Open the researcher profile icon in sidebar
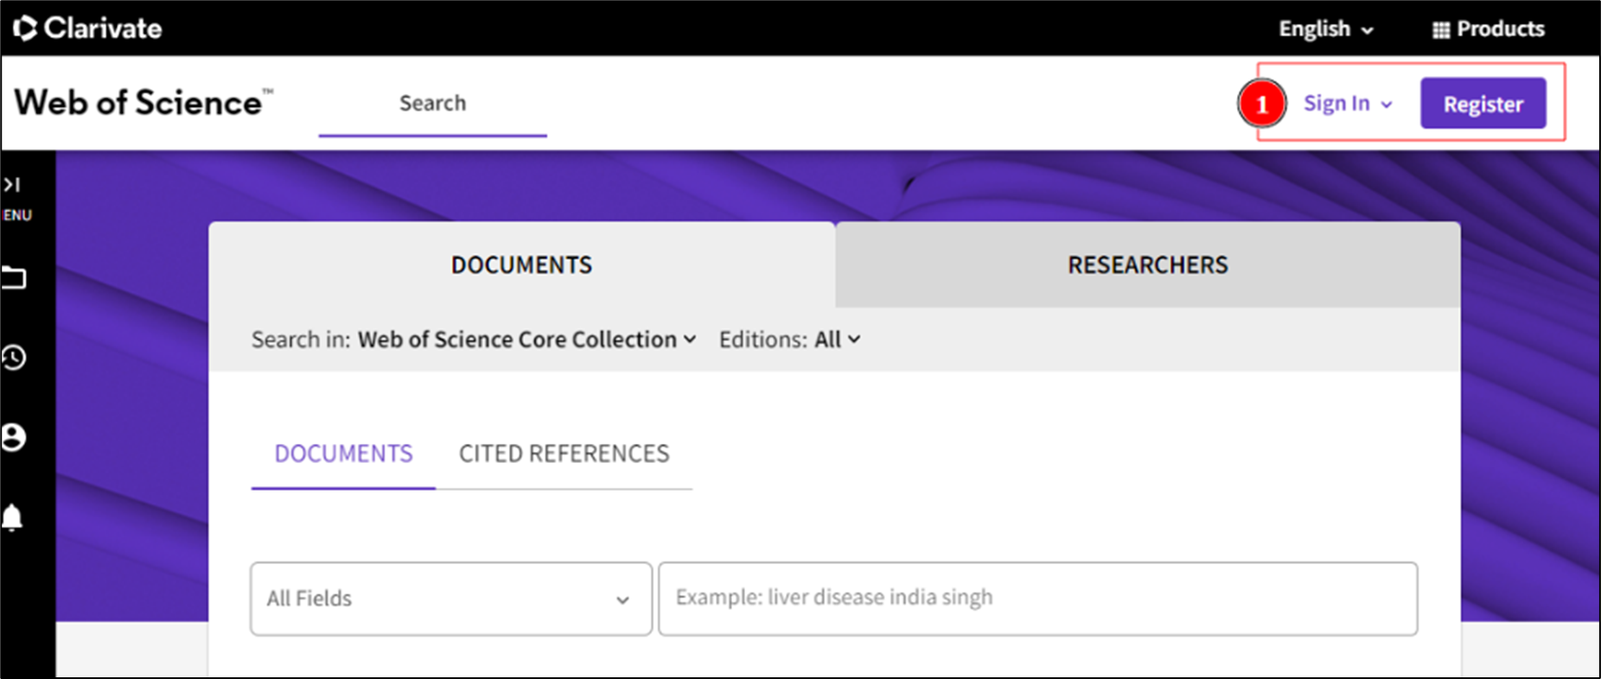The width and height of the screenshot is (1601, 679). [x=14, y=437]
